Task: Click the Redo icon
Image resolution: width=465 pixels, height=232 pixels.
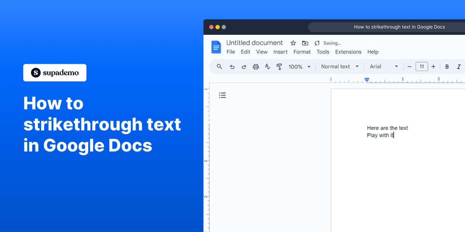Action: pos(244,67)
